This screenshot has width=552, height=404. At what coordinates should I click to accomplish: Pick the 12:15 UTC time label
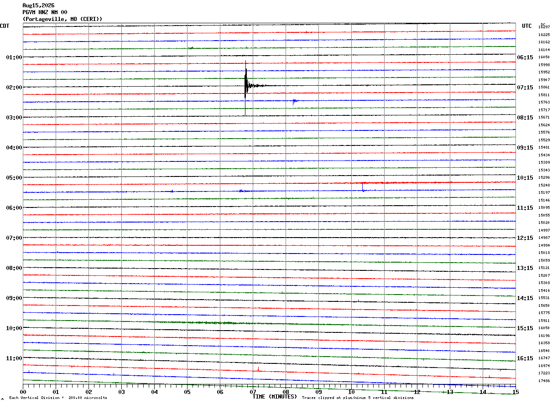coord(525,238)
